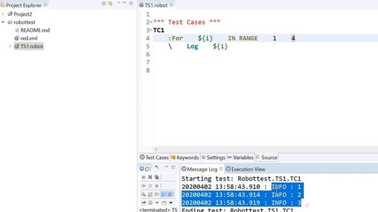Screen dimensions: 378x212
Task: Show hidden console tabs list
Action: [x=157, y=167]
